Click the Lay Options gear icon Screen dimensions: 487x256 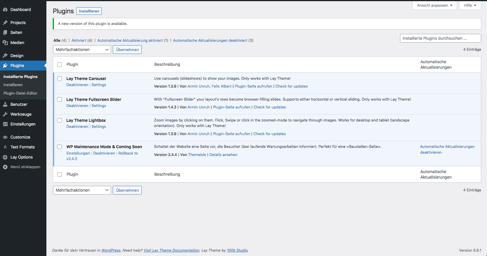pyautogui.click(x=5, y=157)
